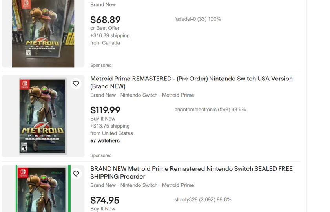Screen dimensions: 330x212
Task: View seller phantomelectronic profile
Action: (x=210, y=110)
